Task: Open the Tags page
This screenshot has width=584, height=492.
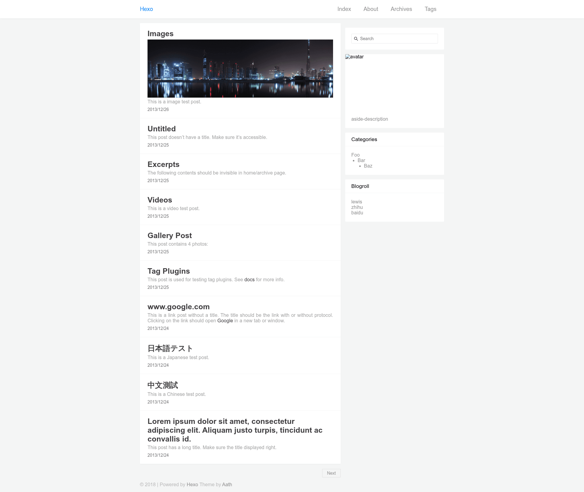Action: (430, 9)
